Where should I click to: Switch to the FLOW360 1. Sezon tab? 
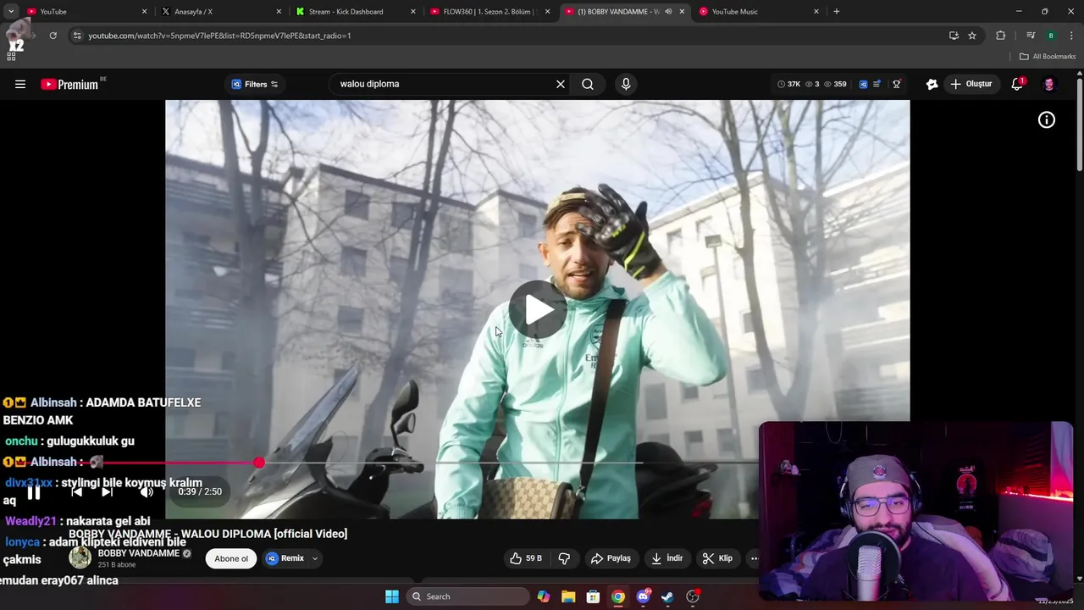[489, 12]
